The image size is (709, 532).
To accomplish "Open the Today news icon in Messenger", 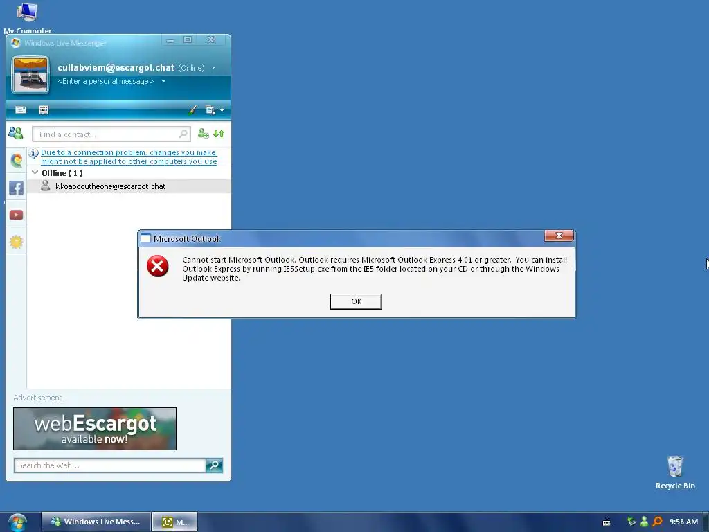I will [44, 110].
